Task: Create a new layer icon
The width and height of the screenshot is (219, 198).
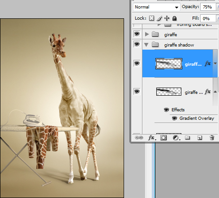Action: [x=200, y=138]
